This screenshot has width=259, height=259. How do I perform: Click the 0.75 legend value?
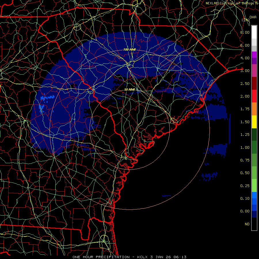(x=245, y=160)
